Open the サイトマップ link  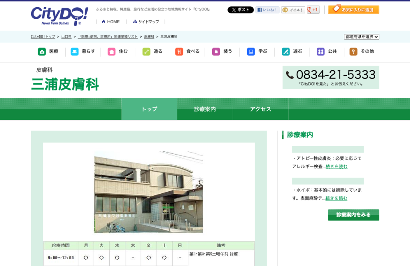(x=146, y=22)
